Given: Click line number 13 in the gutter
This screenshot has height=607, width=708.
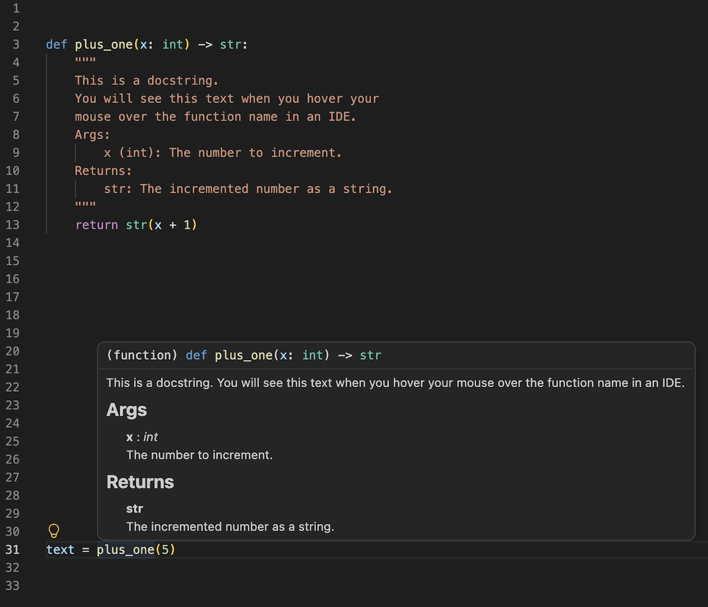Looking at the screenshot, I should pyautogui.click(x=12, y=225).
